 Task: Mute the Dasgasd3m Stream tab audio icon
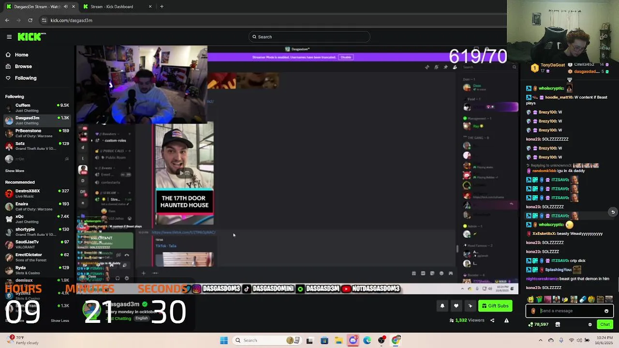(x=66, y=7)
